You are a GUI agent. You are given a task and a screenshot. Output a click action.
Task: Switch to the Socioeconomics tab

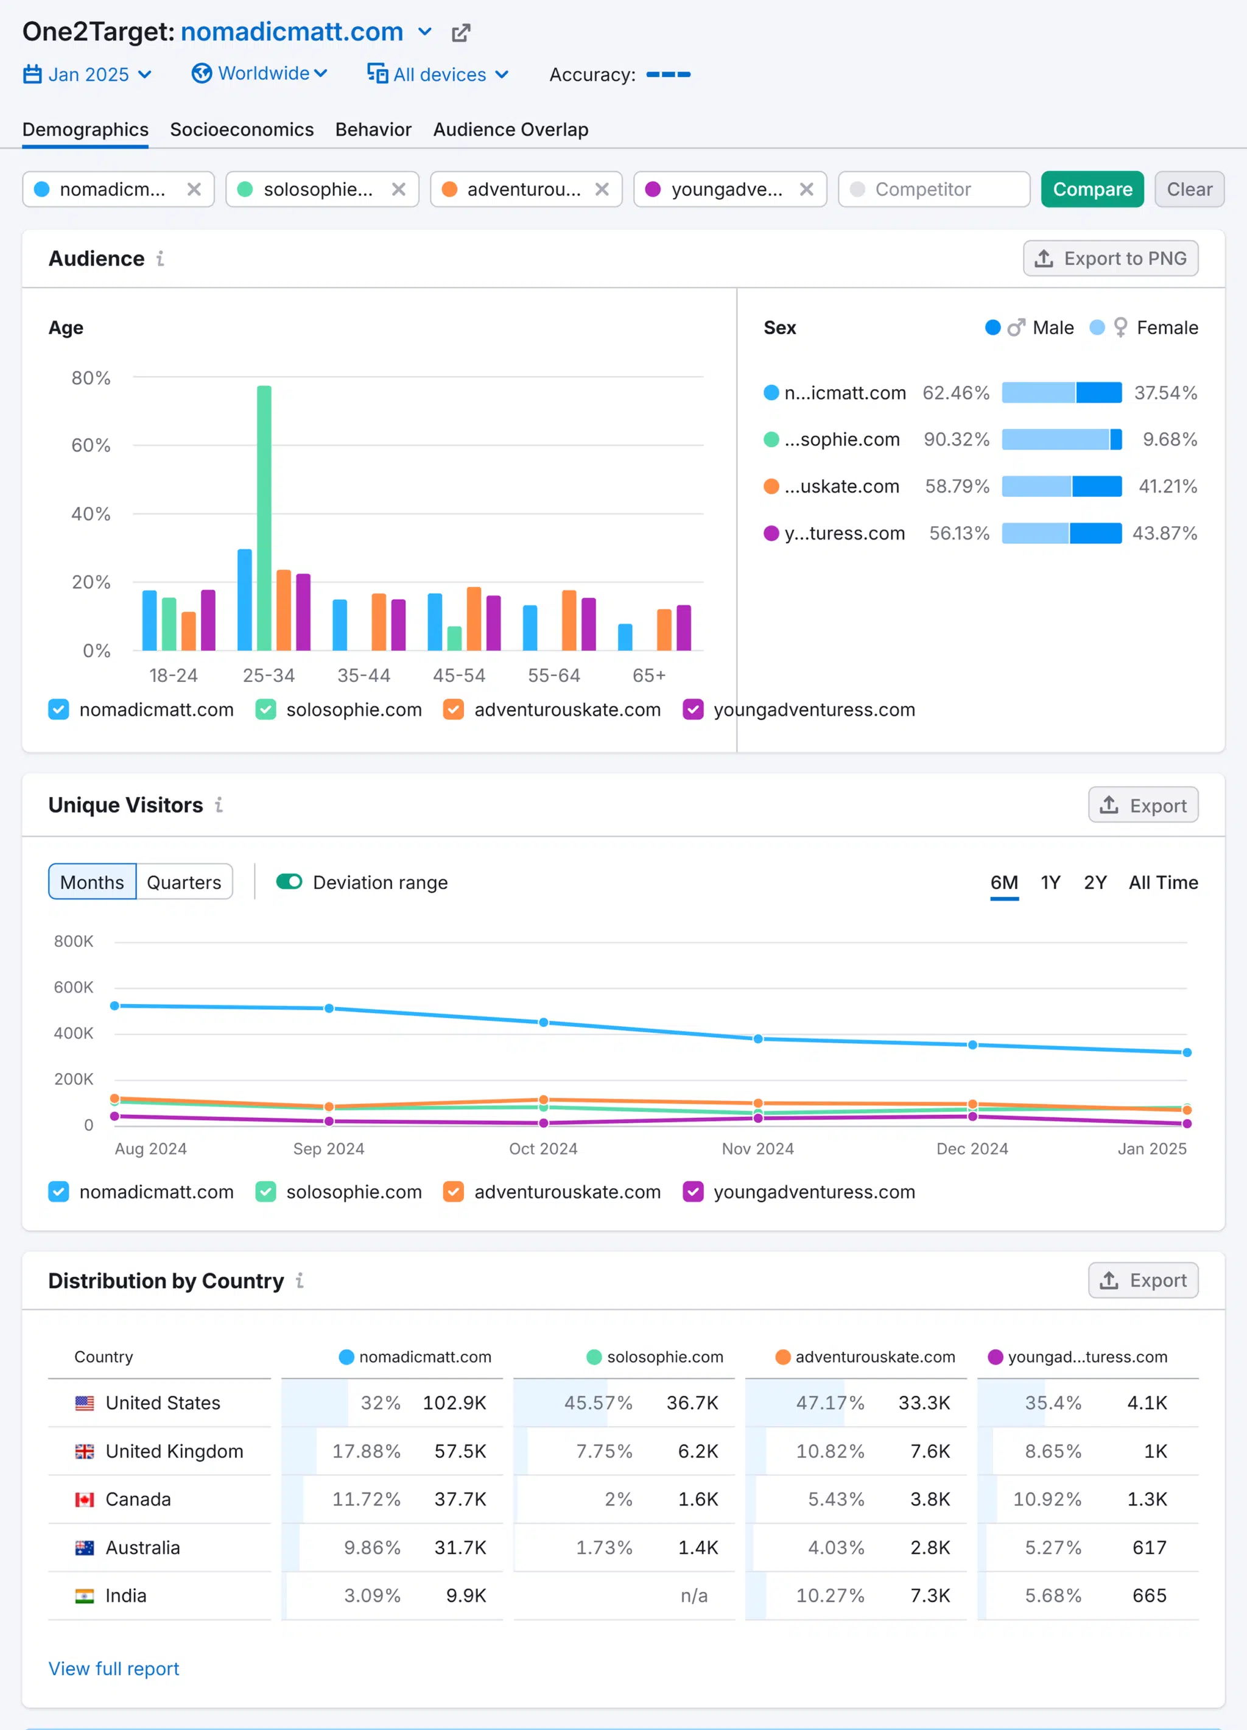click(x=242, y=130)
